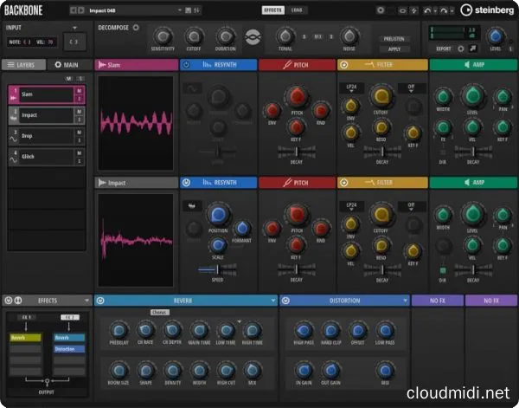This screenshot has height=408, width=519.
Task: Expand the Reverb effect type dropdown
Action: pos(270,301)
